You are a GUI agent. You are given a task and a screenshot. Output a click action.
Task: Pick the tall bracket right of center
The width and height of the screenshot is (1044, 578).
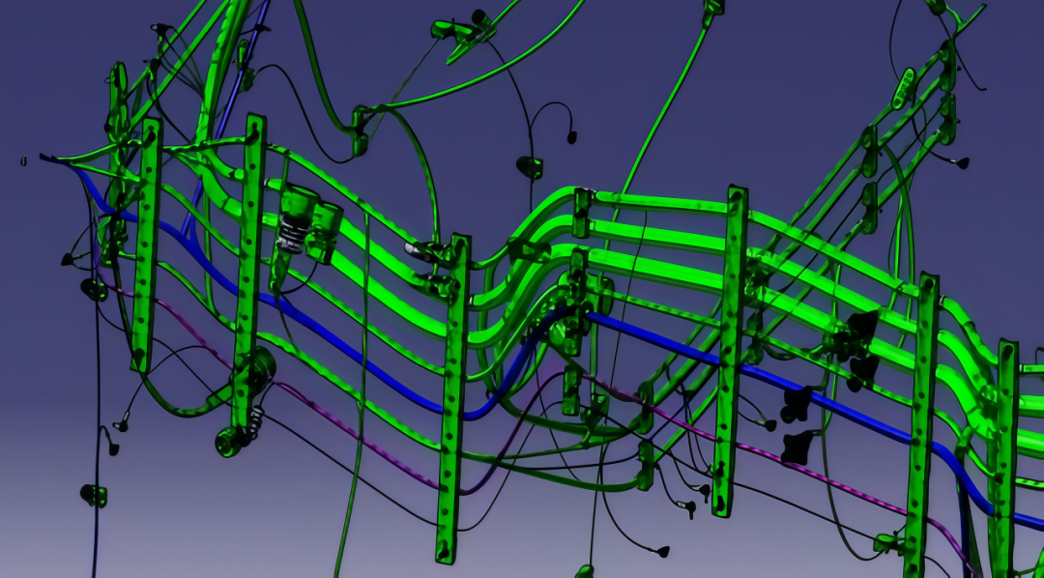click(731, 348)
